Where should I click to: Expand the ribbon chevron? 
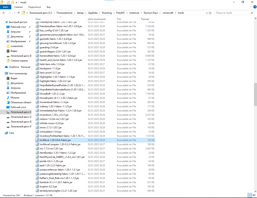click(250, 7)
